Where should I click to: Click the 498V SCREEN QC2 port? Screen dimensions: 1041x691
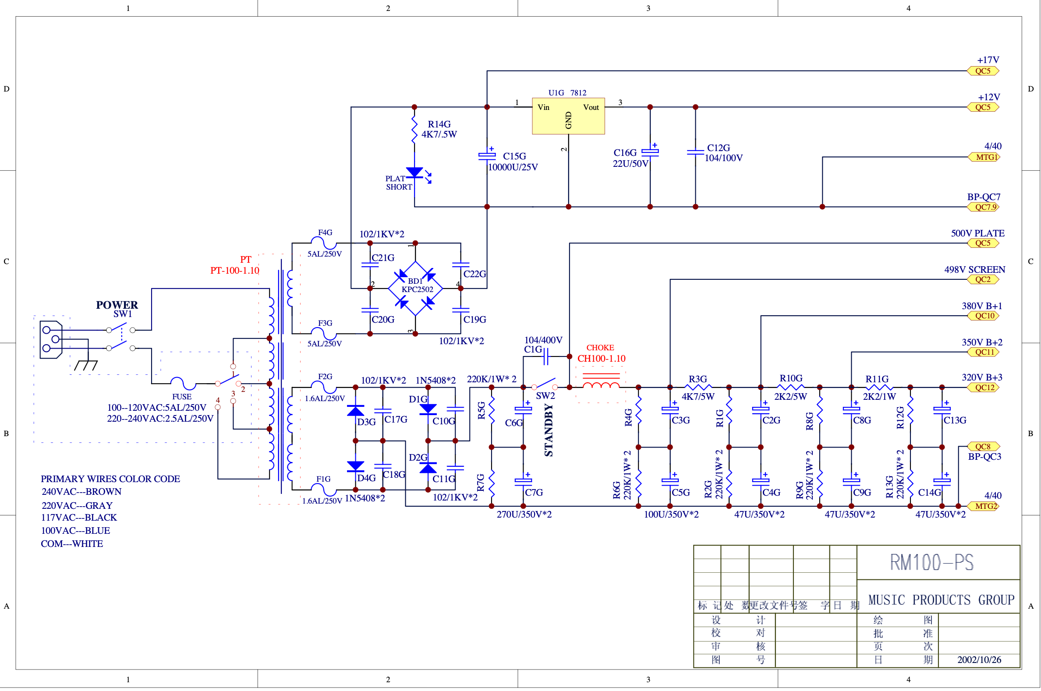pos(983,279)
